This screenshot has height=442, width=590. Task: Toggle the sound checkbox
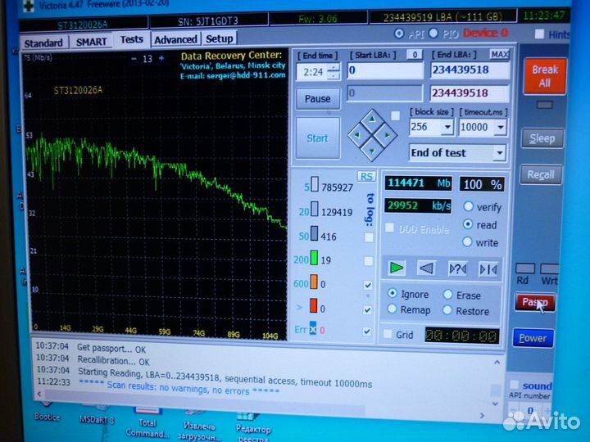tap(514, 385)
